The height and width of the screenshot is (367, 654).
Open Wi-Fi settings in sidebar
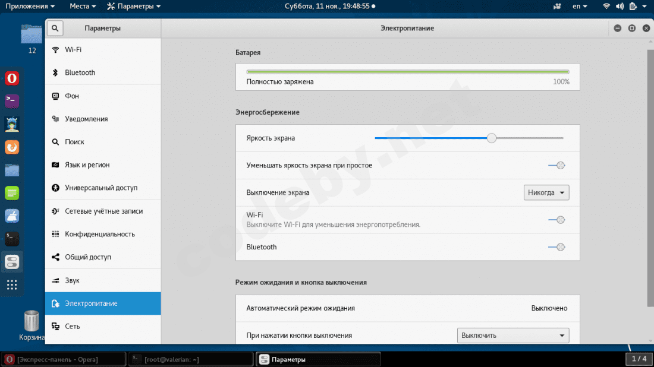(103, 49)
